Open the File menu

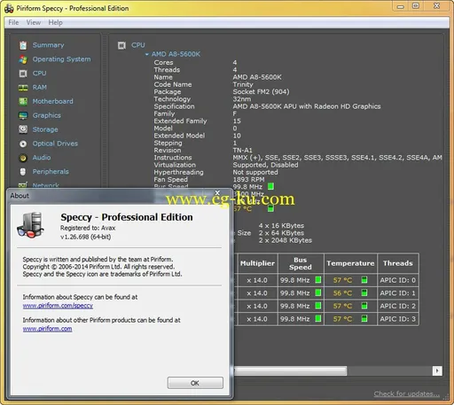(x=13, y=22)
